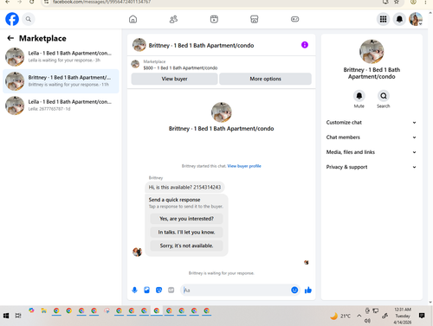The width and height of the screenshot is (433, 326).
Task: Open Task View on the taskbar
Action: click(x=18, y=316)
